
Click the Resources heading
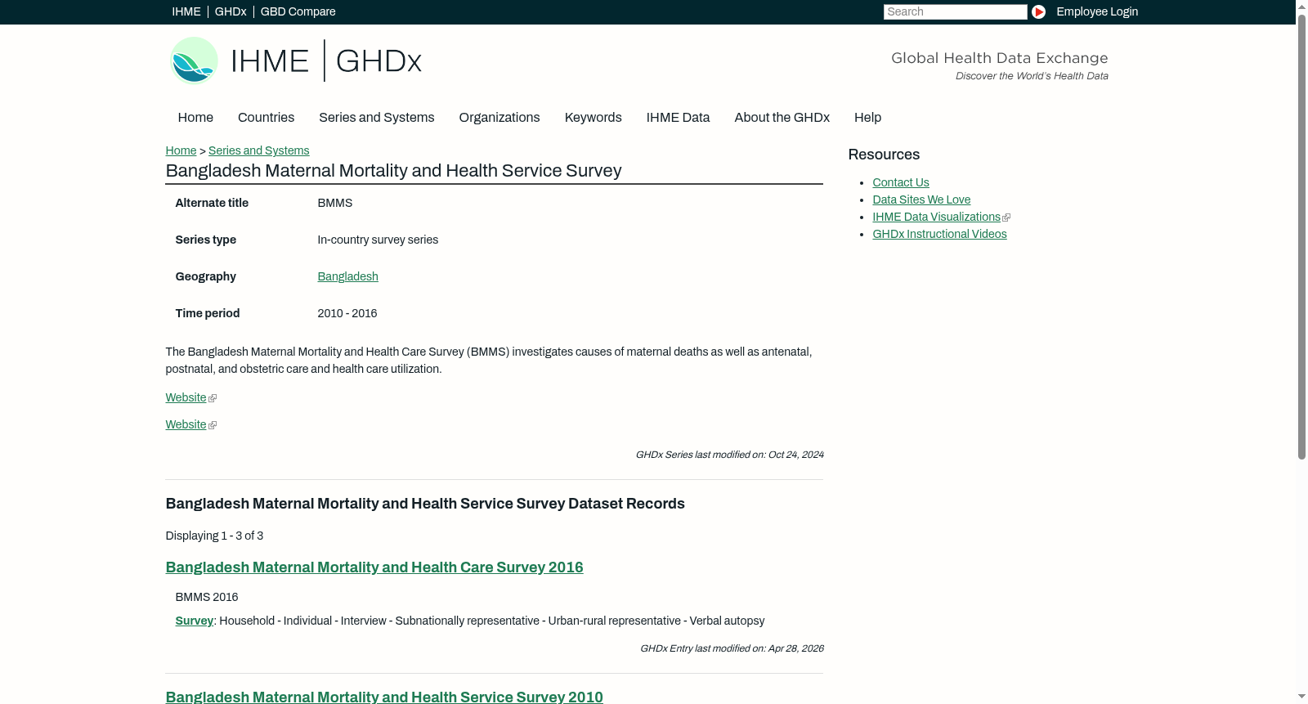pos(884,155)
